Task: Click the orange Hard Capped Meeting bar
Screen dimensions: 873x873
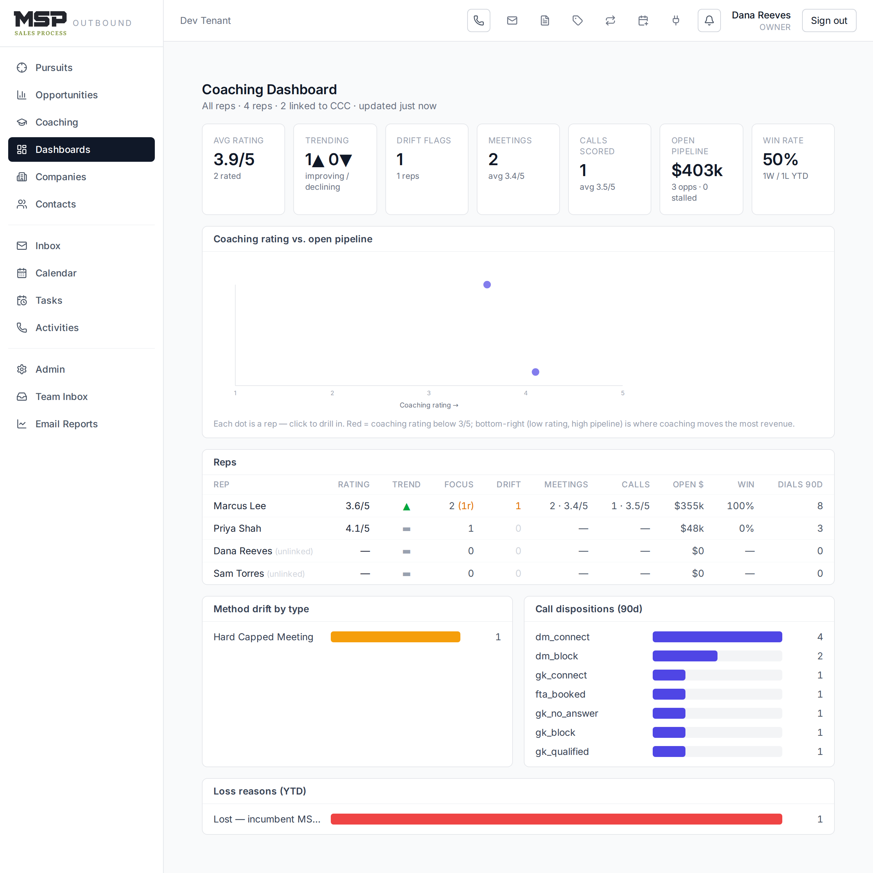Action: click(x=395, y=637)
